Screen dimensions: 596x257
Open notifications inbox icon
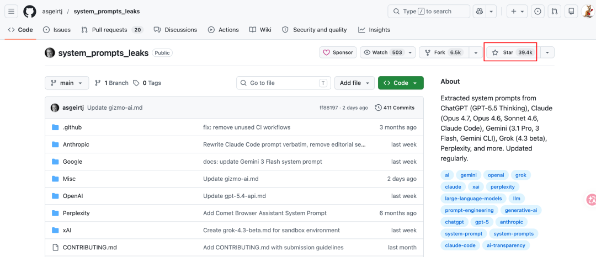tap(571, 12)
